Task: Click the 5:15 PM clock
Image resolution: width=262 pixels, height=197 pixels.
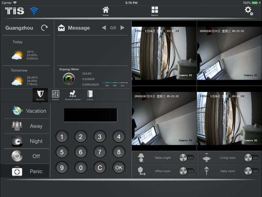Action: click(x=131, y=3)
